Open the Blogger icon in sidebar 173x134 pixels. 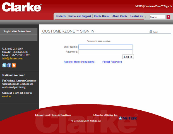coord(14,65)
